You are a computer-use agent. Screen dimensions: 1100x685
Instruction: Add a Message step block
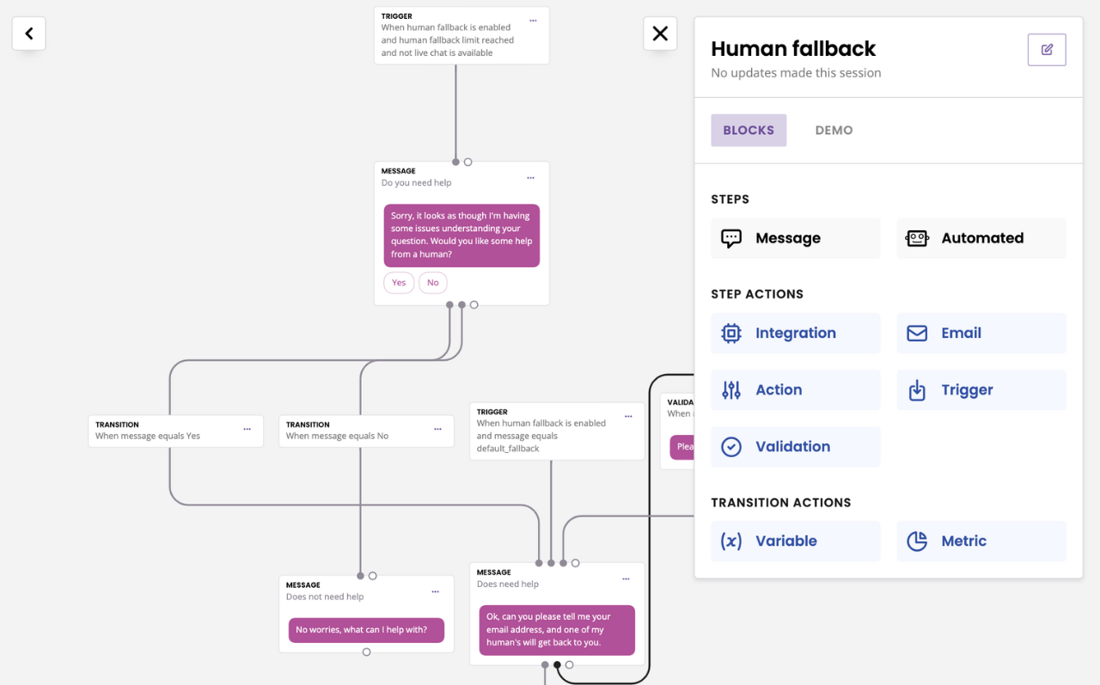tap(795, 238)
